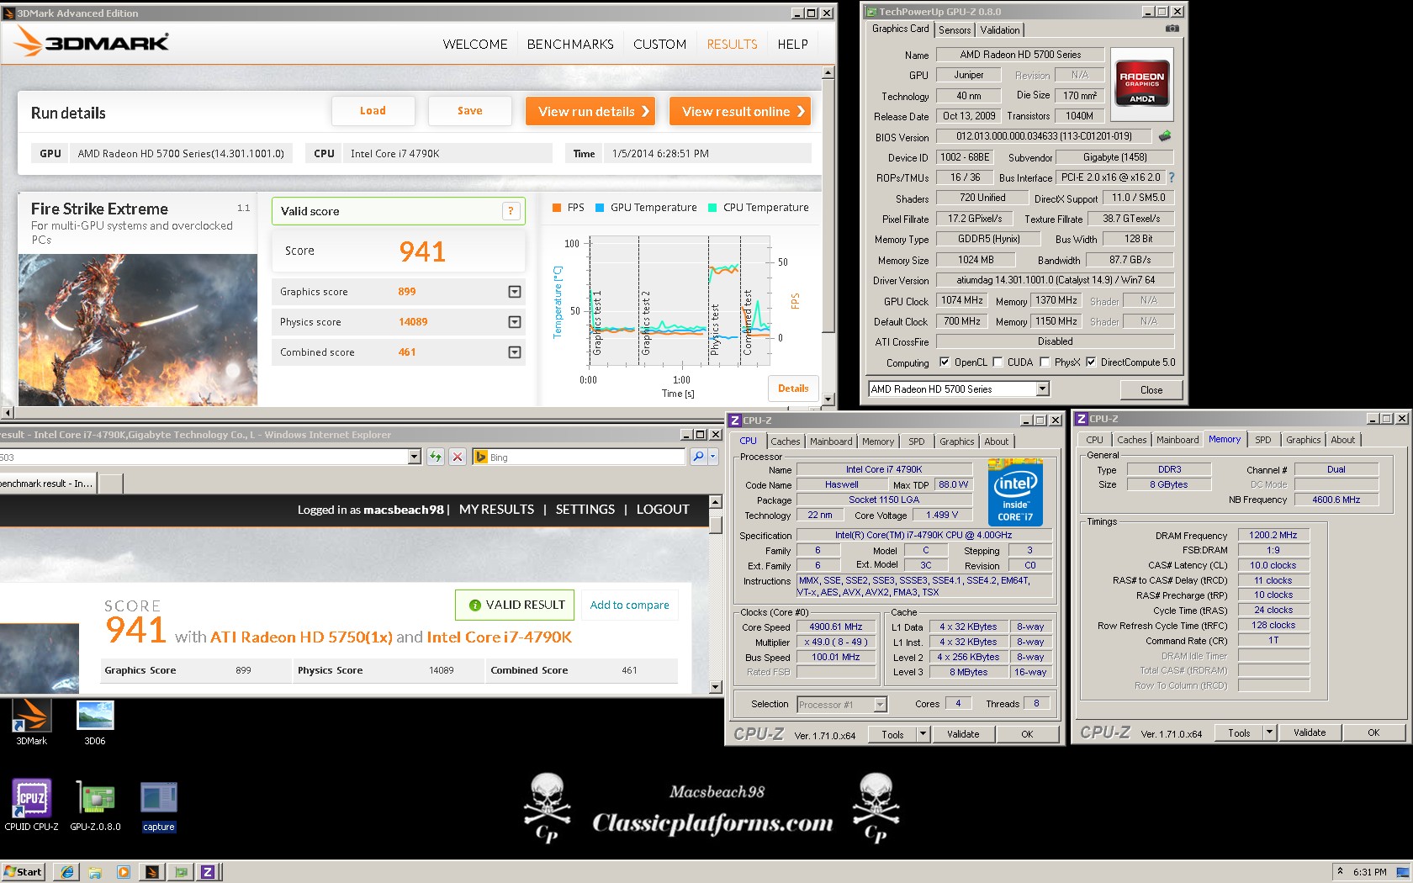Open Windows Explorer folder taskbar icon

[x=95, y=871]
